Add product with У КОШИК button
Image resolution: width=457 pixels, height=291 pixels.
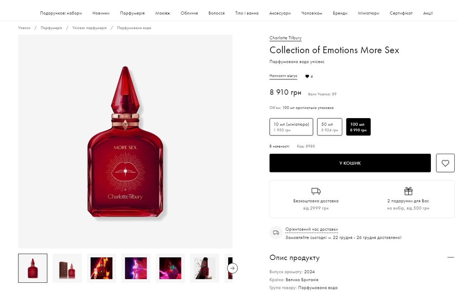pyautogui.click(x=350, y=163)
